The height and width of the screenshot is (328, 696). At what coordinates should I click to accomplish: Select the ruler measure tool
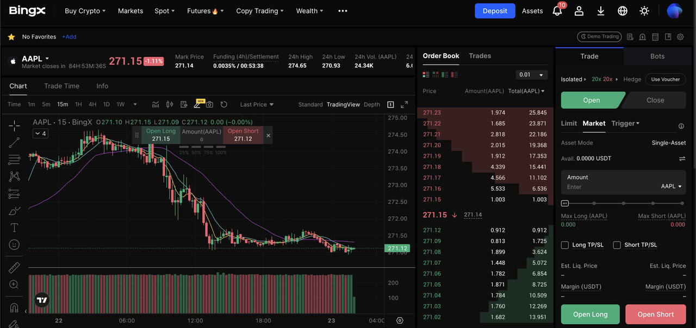coord(14,267)
